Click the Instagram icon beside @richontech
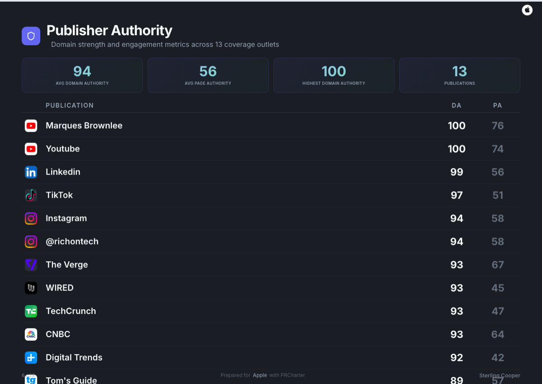The height and width of the screenshot is (384, 542). 31,241
